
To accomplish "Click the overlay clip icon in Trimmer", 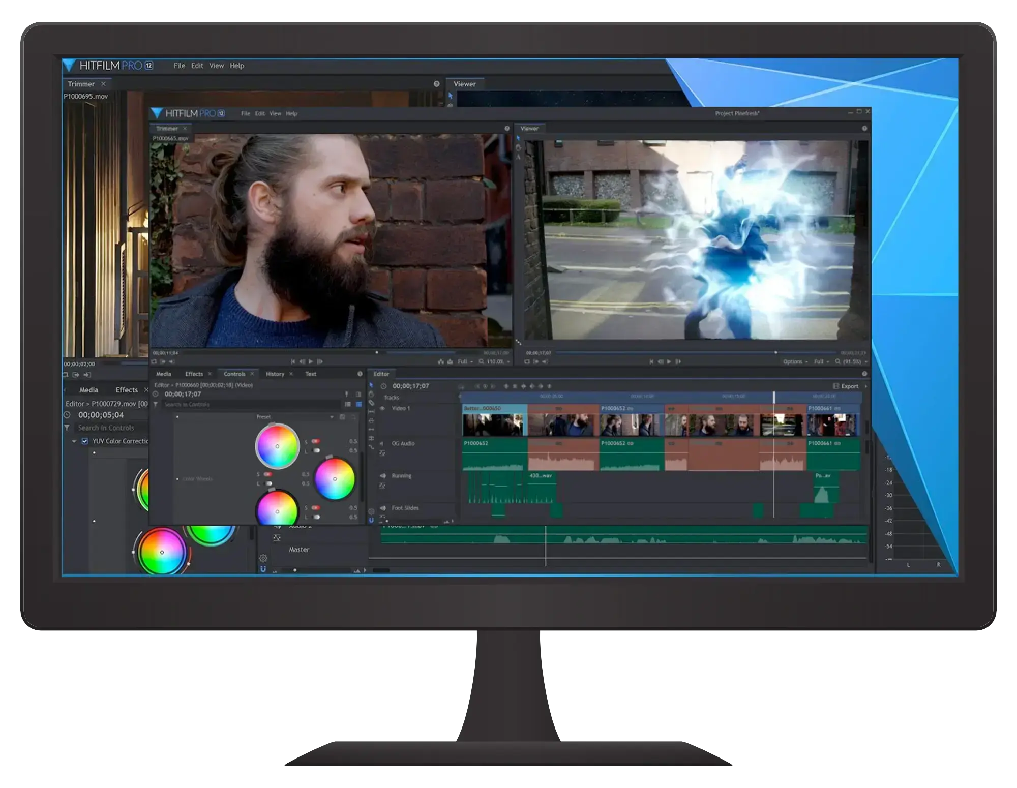I will [x=450, y=361].
